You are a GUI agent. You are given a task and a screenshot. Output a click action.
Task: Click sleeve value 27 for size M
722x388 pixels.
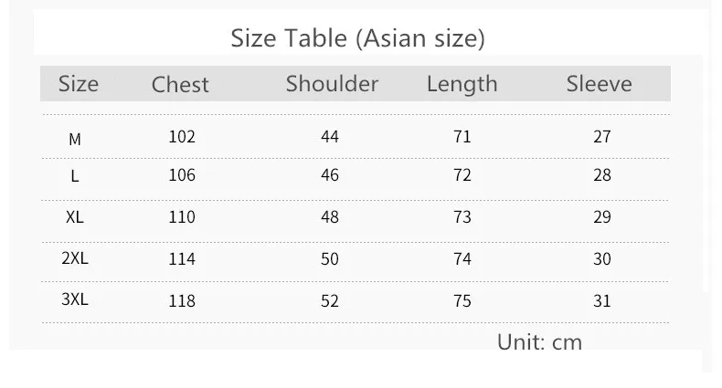click(602, 137)
